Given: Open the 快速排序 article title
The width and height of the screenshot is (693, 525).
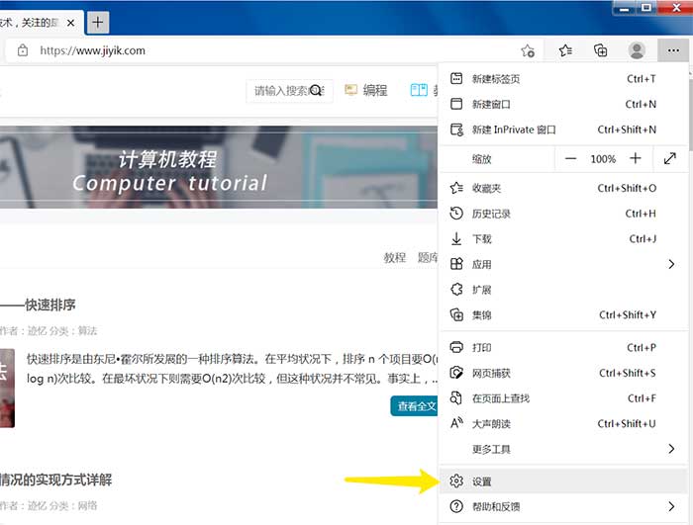Looking at the screenshot, I should [x=49, y=306].
